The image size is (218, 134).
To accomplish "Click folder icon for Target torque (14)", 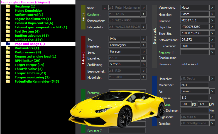I will 8,65.
